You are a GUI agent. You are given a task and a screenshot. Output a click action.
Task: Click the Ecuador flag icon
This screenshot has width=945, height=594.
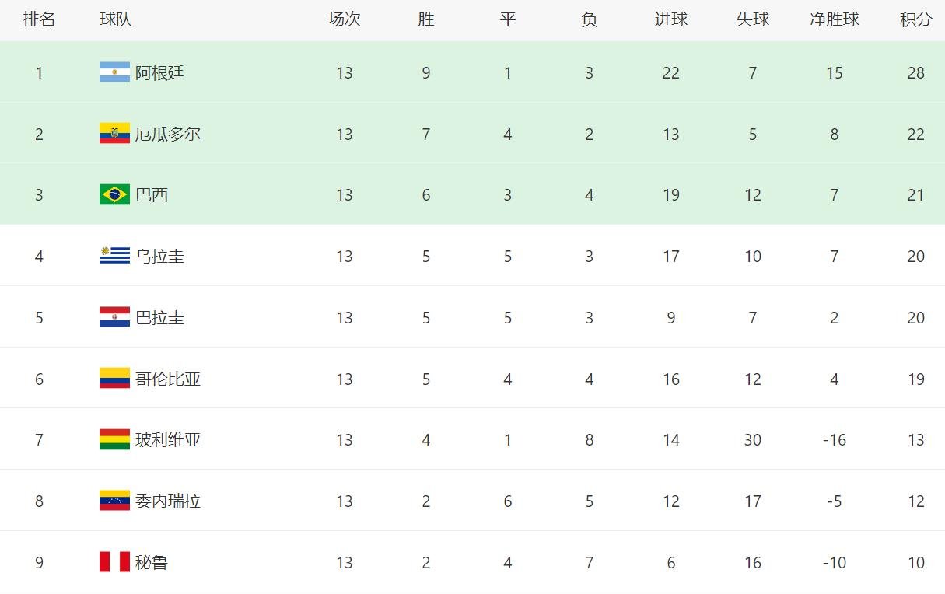coord(114,134)
